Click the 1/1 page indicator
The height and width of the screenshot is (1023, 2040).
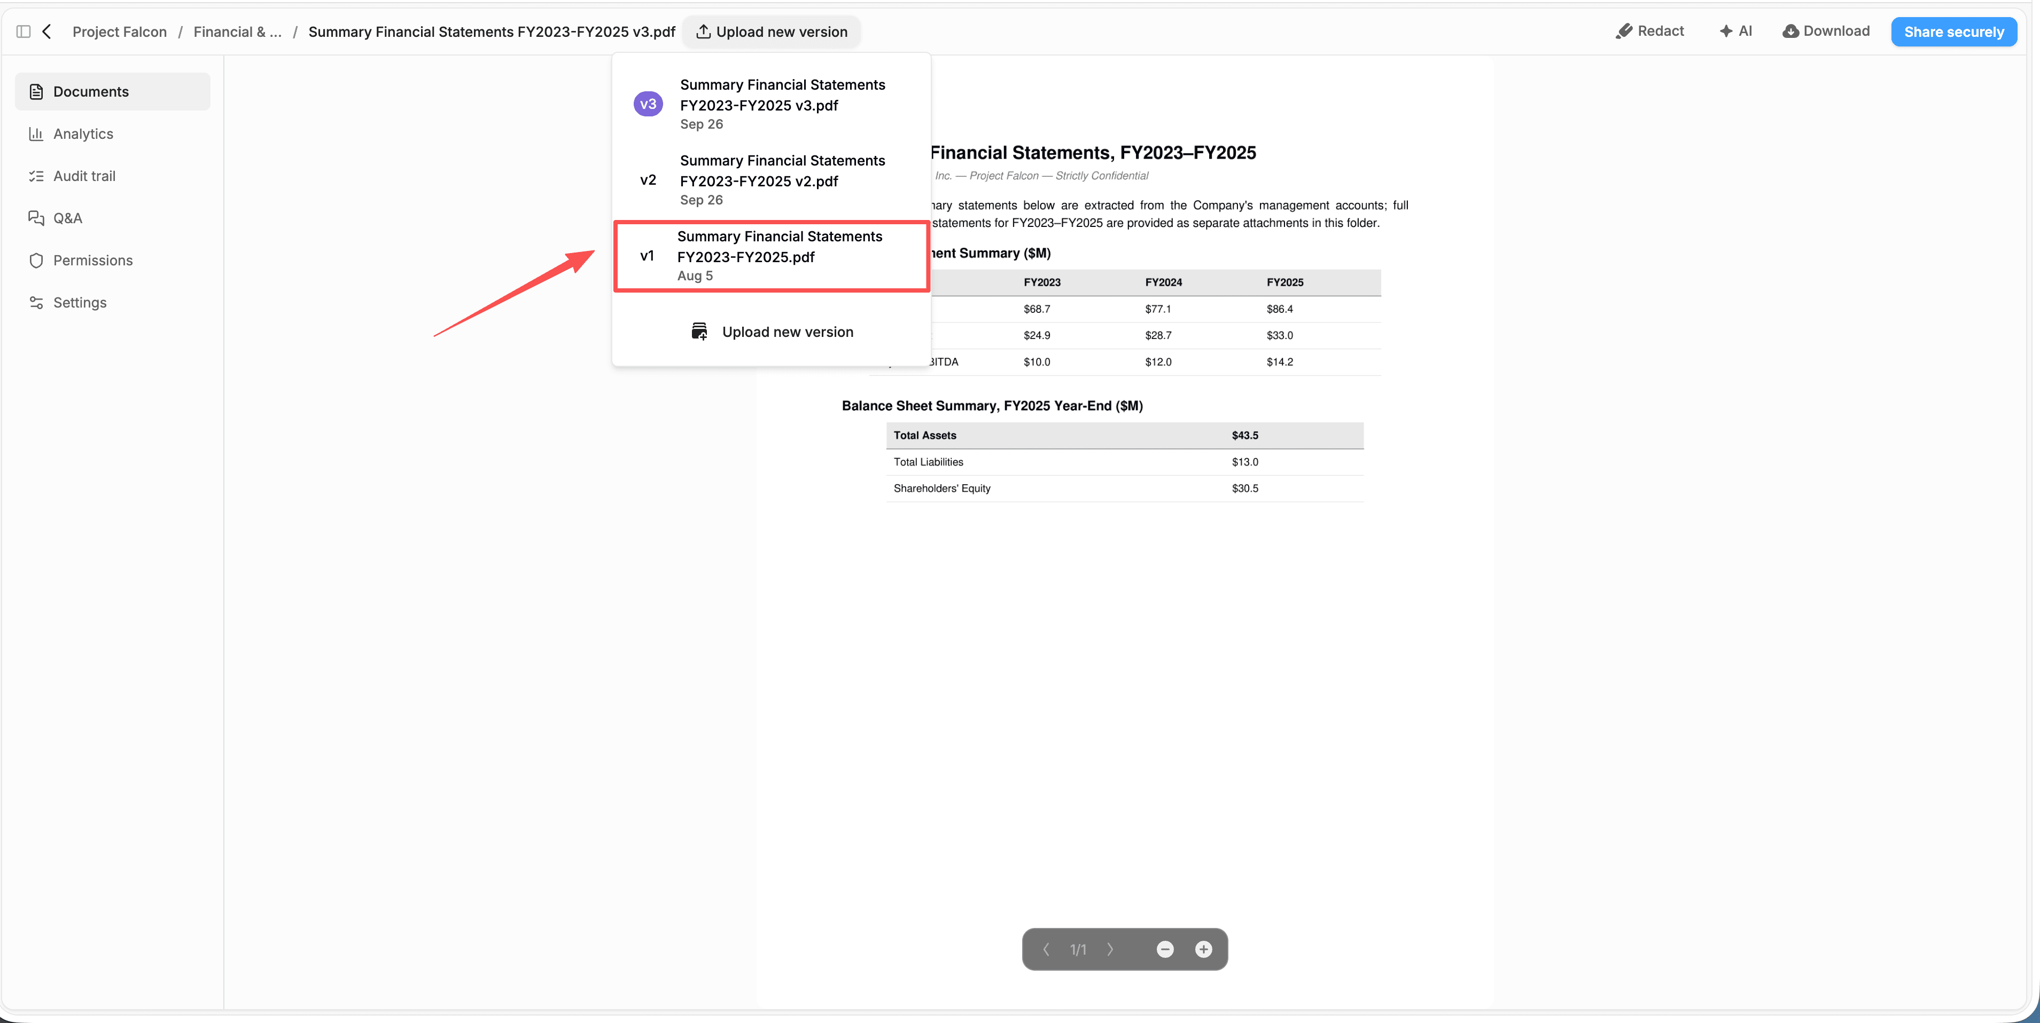[1078, 949]
